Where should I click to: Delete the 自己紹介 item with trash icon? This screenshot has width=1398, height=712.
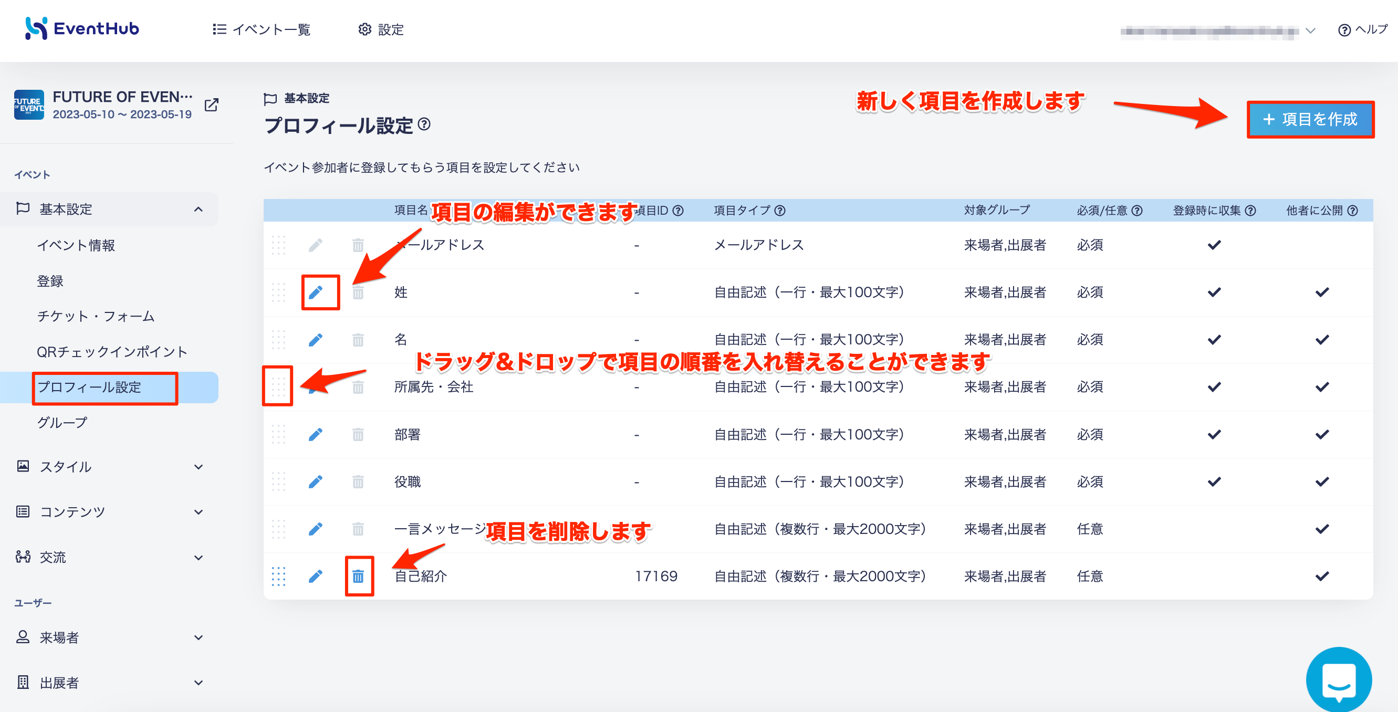[358, 576]
